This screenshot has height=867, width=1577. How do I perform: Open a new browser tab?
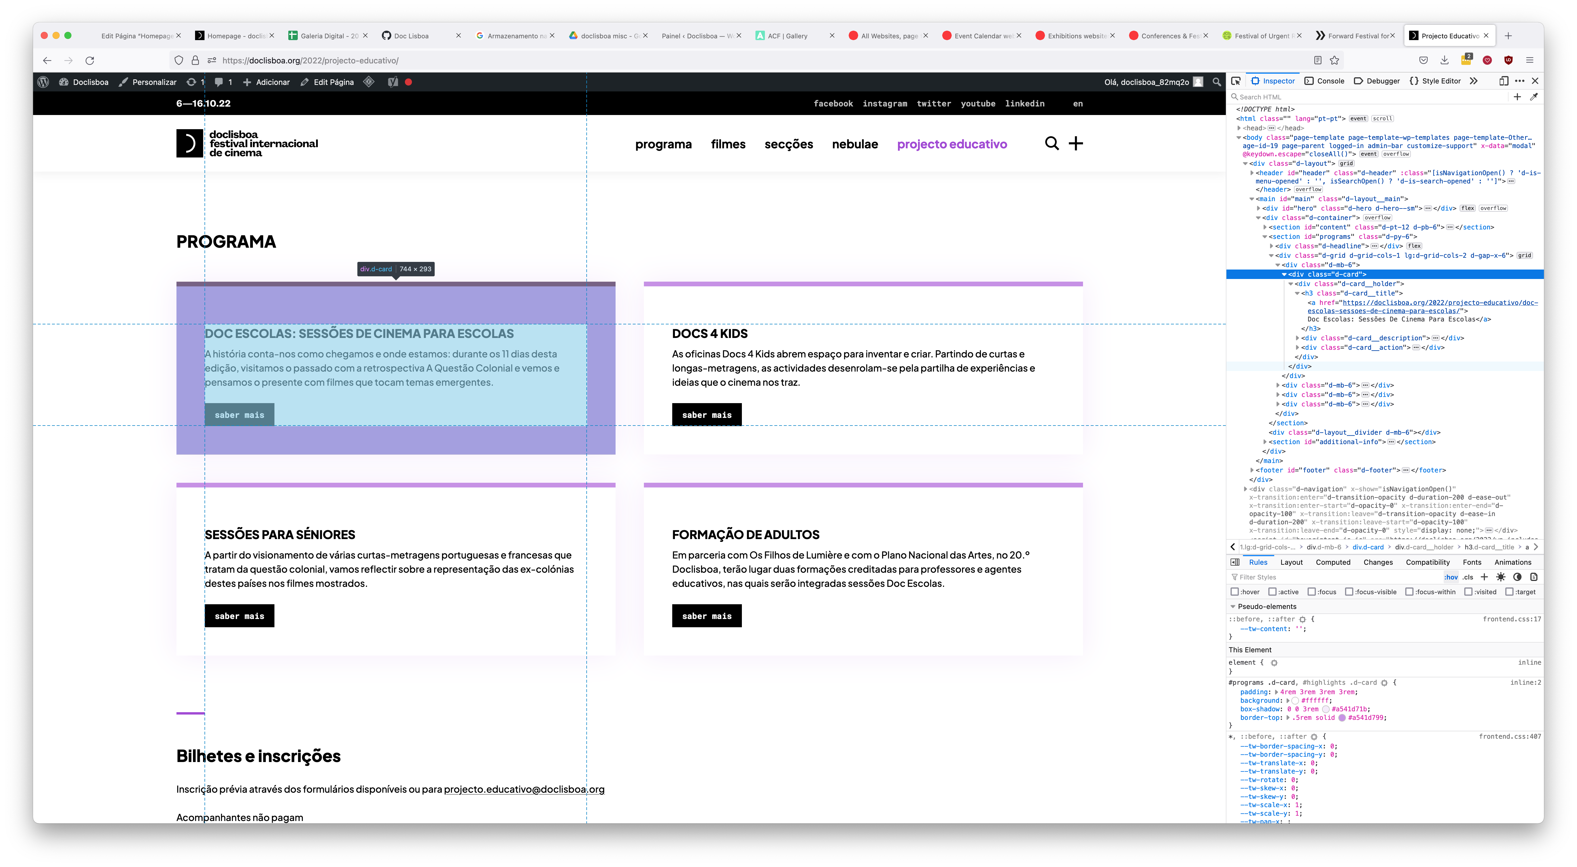(1509, 35)
